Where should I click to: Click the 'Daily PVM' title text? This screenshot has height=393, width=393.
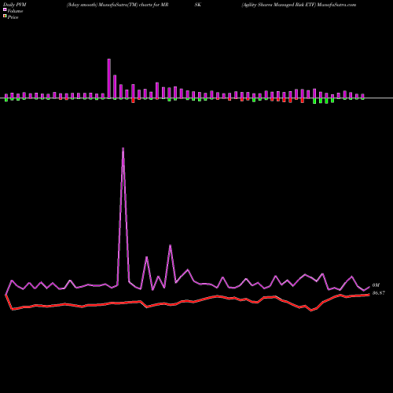click(15, 5)
